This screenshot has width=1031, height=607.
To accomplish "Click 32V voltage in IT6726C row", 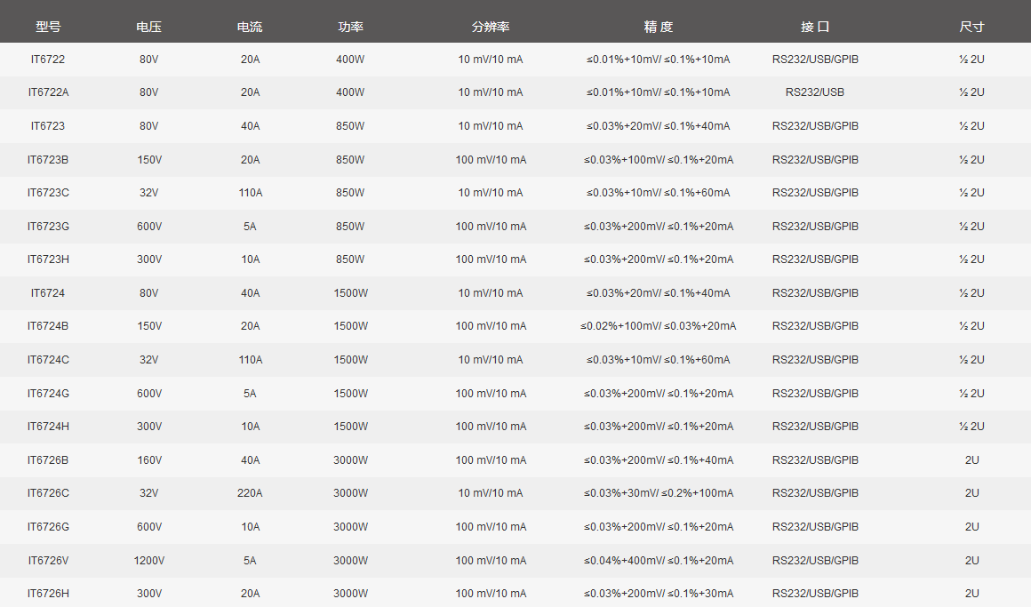I will tap(149, 492).
